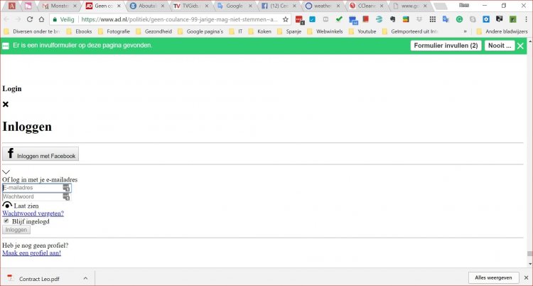The width and height of the screenshot is (533, 286).
Task: Open the Fotografie bookmark folder
Action: [x=114, y=31]
